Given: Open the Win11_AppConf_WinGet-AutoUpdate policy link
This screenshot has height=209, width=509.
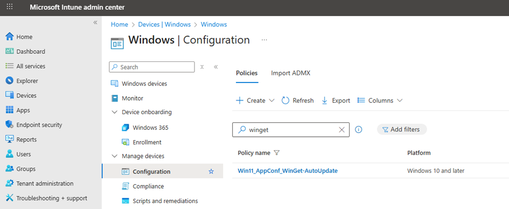Looking at the screenshot, I should tap(288, 170).
